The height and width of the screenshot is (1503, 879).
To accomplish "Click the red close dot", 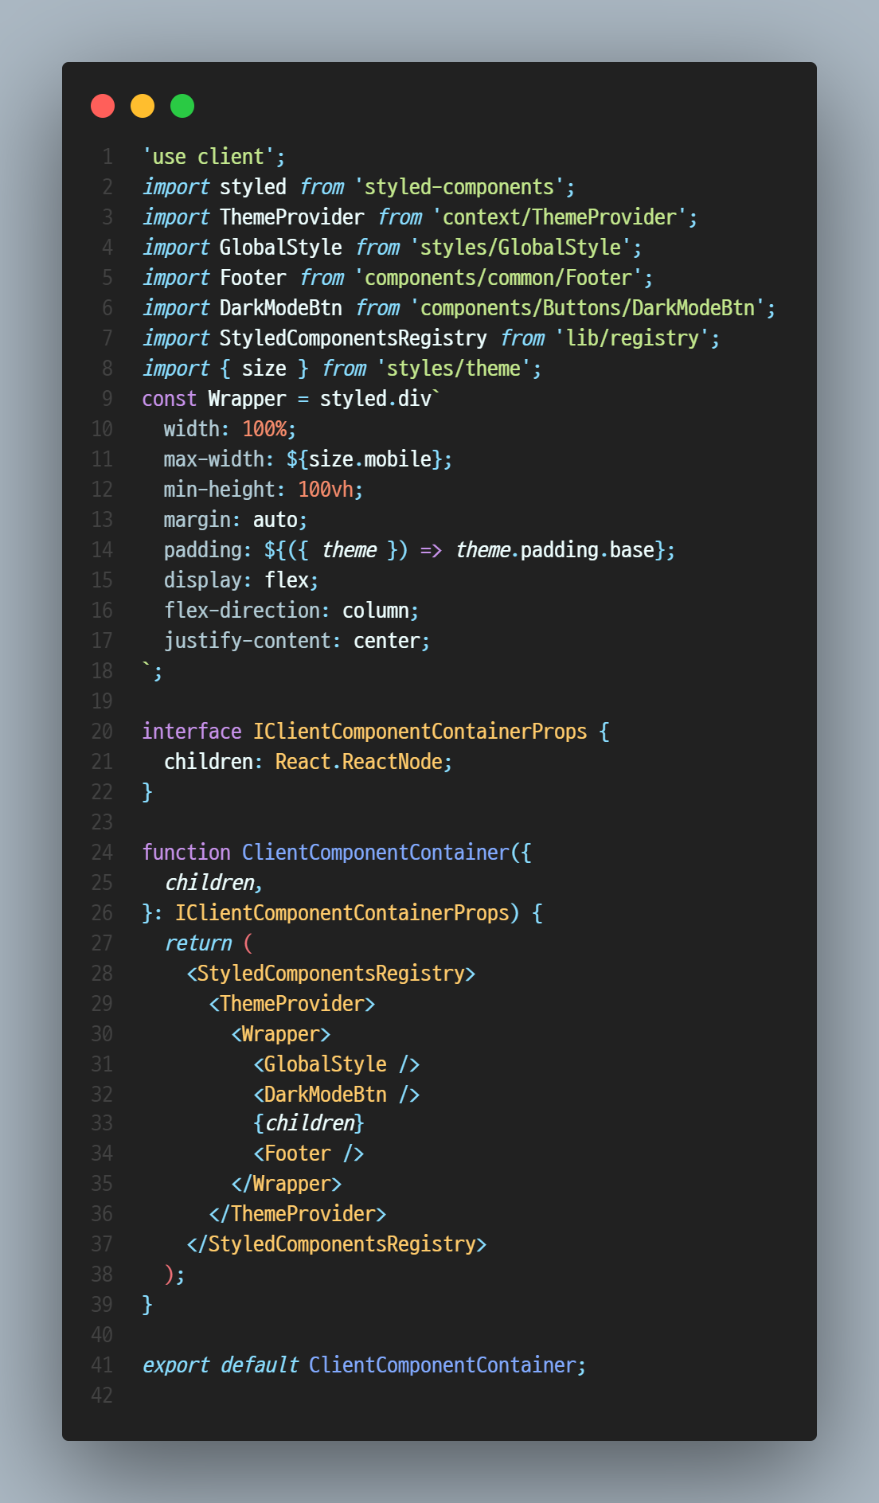I will click(x=103, y=106).
